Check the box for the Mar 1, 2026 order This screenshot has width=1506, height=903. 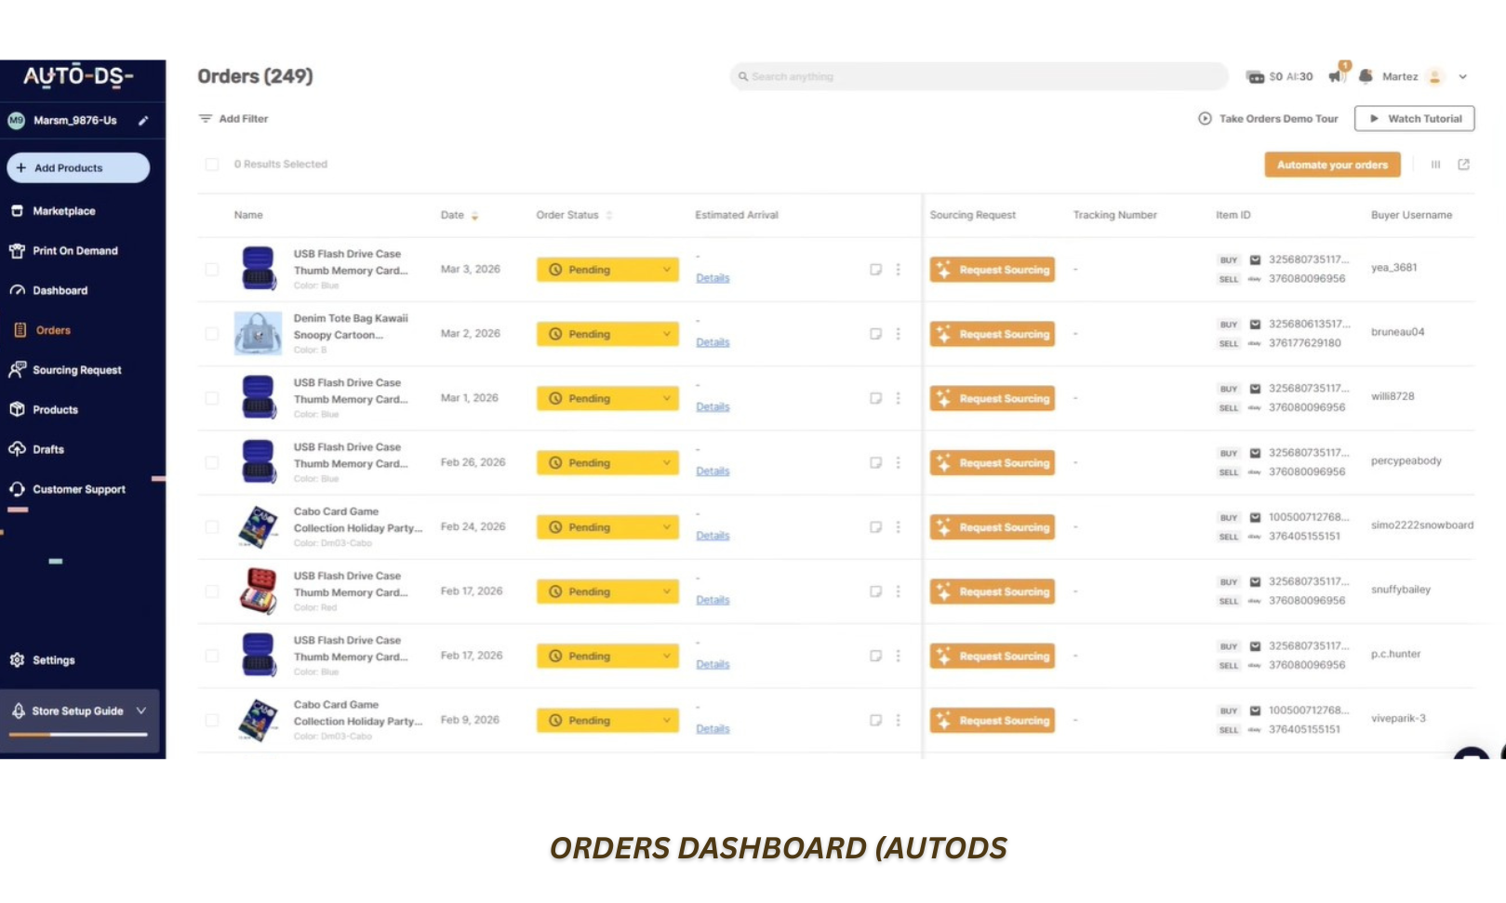click(212, 398)
